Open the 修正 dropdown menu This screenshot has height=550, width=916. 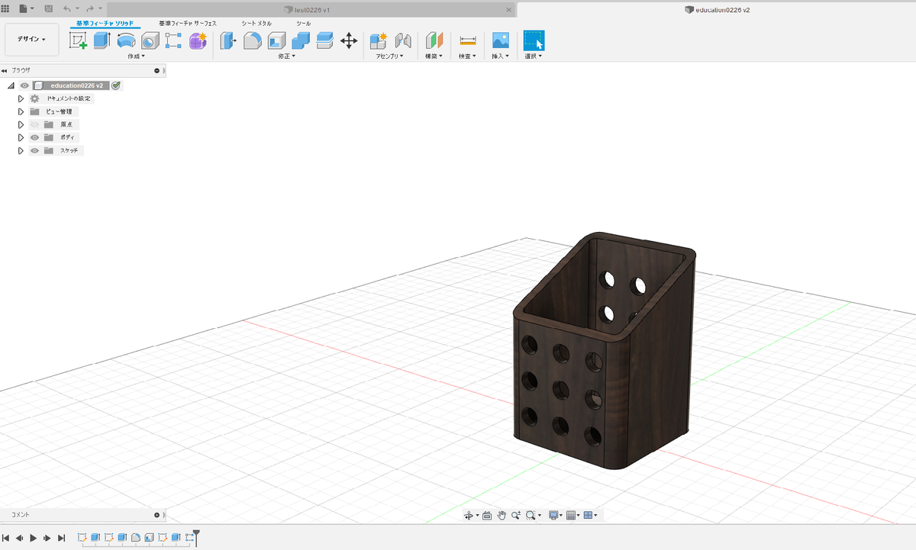pyautogui.click(x=288, y=56)
